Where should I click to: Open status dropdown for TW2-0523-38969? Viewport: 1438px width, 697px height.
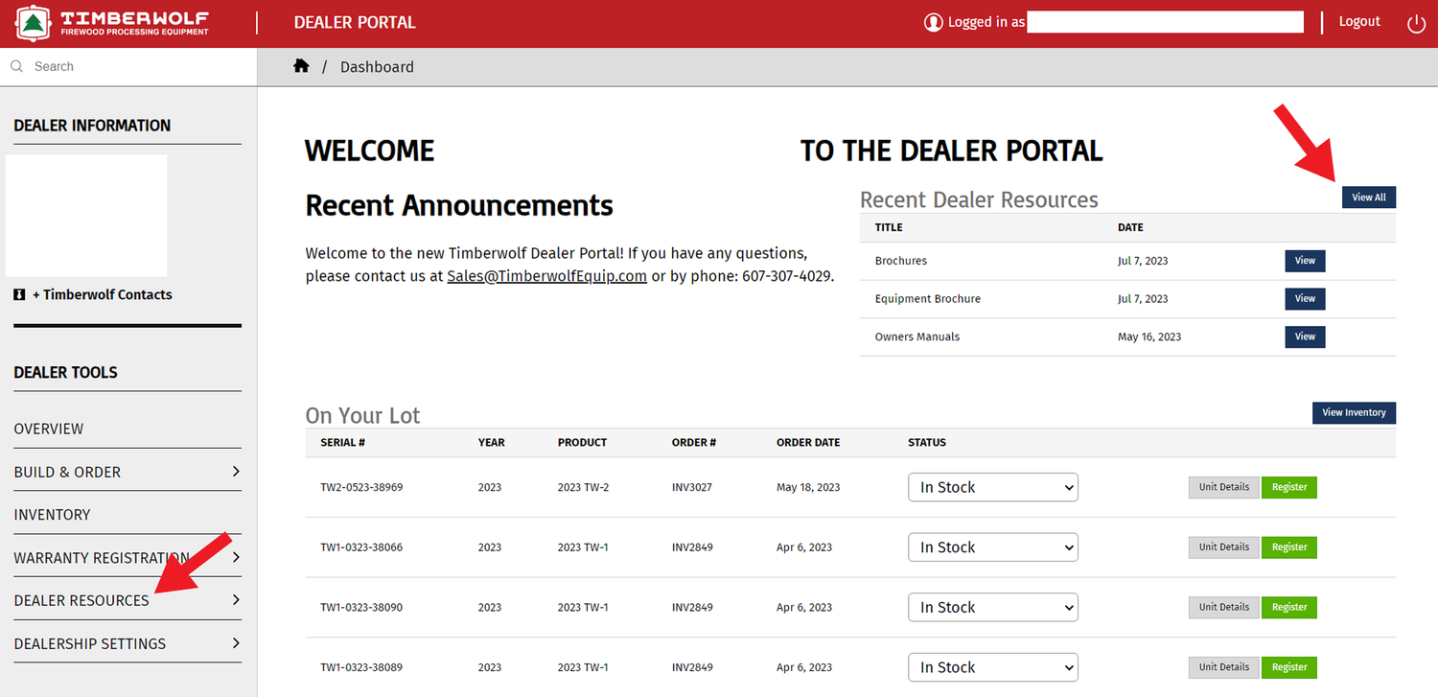point(993,487)
